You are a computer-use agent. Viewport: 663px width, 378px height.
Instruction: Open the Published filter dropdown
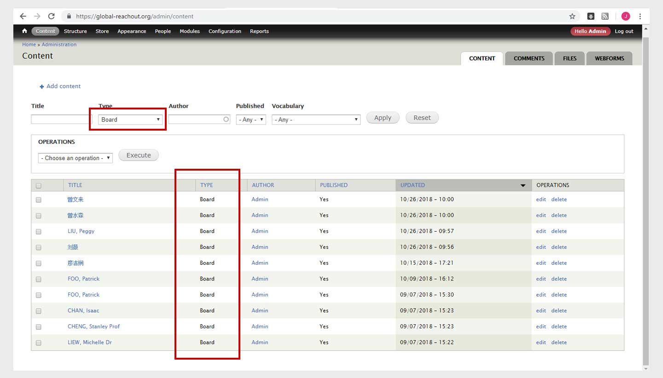(251, 120)
